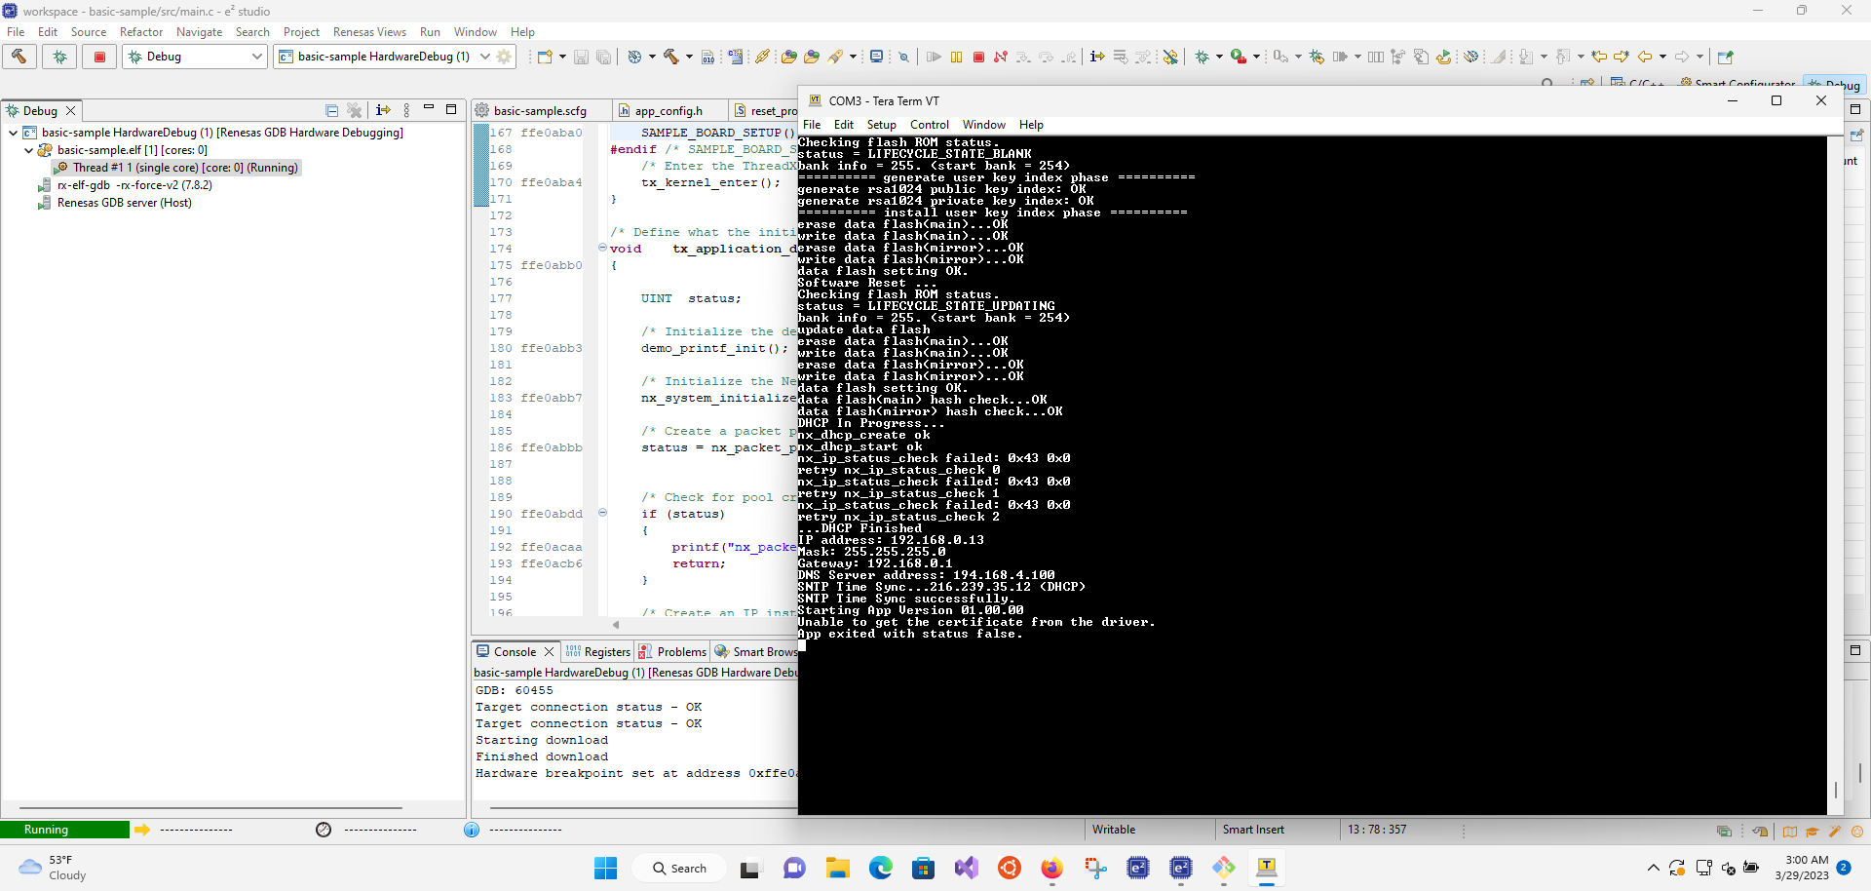
Task: Maximize the Debug view panel
Action: pyautogui.click(x=451, y=109)
